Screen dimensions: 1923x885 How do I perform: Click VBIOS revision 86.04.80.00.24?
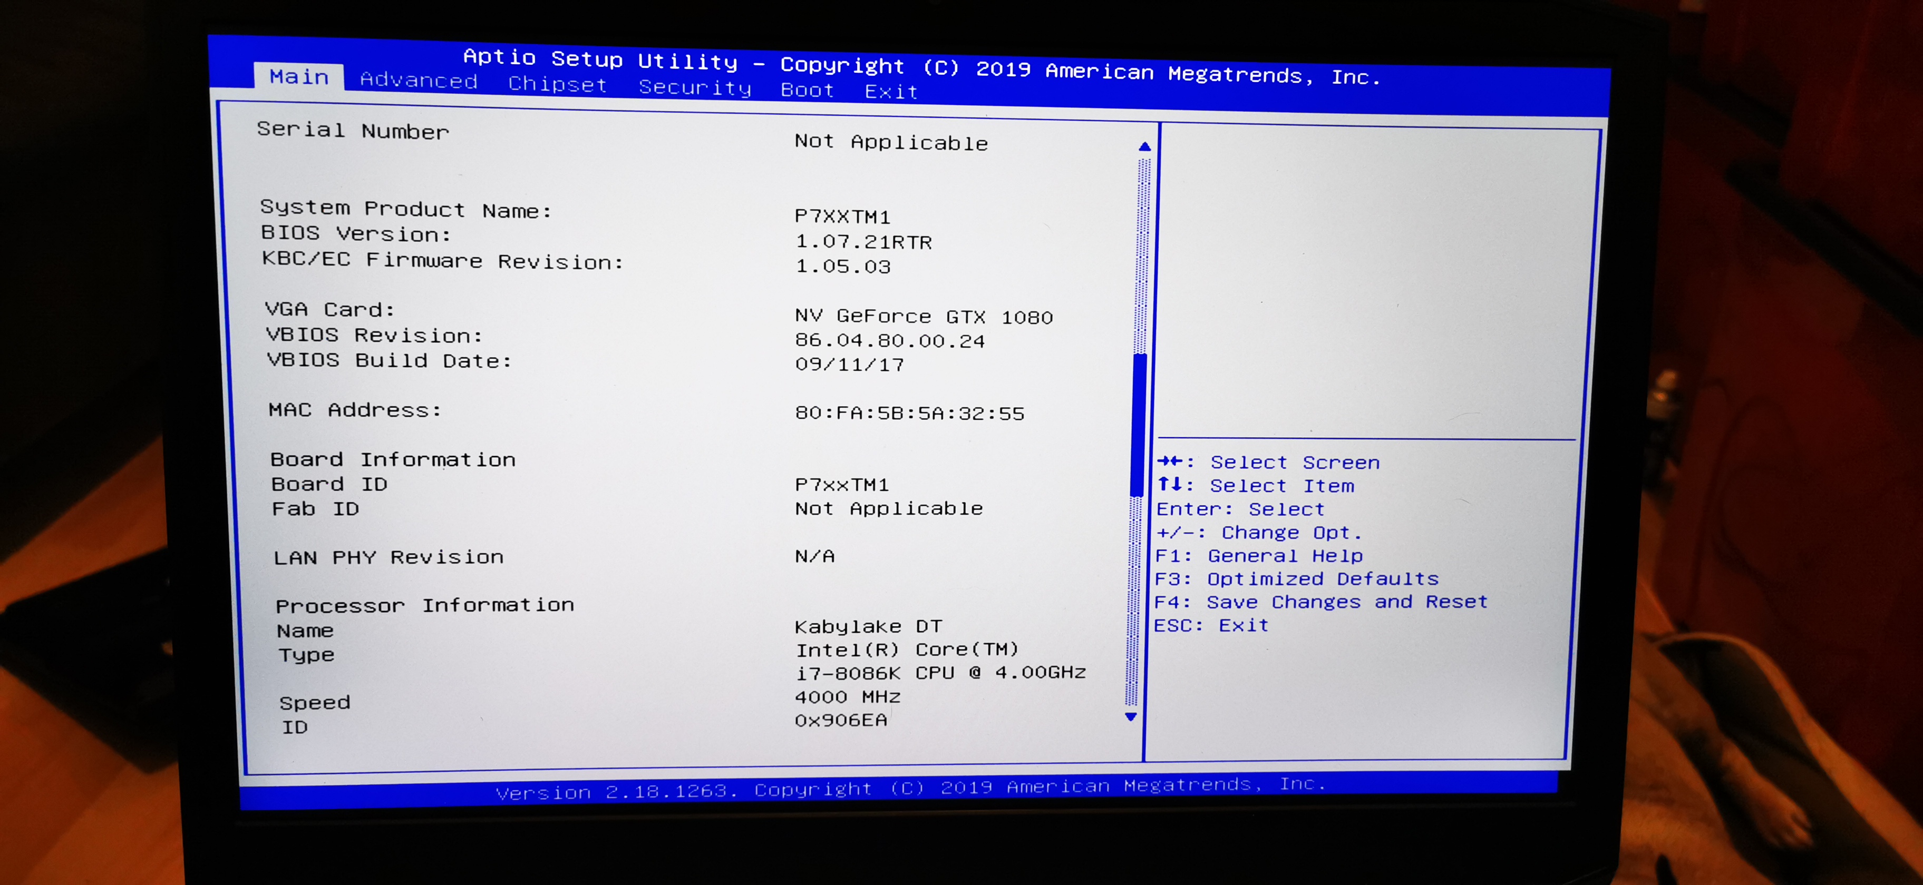890,340
